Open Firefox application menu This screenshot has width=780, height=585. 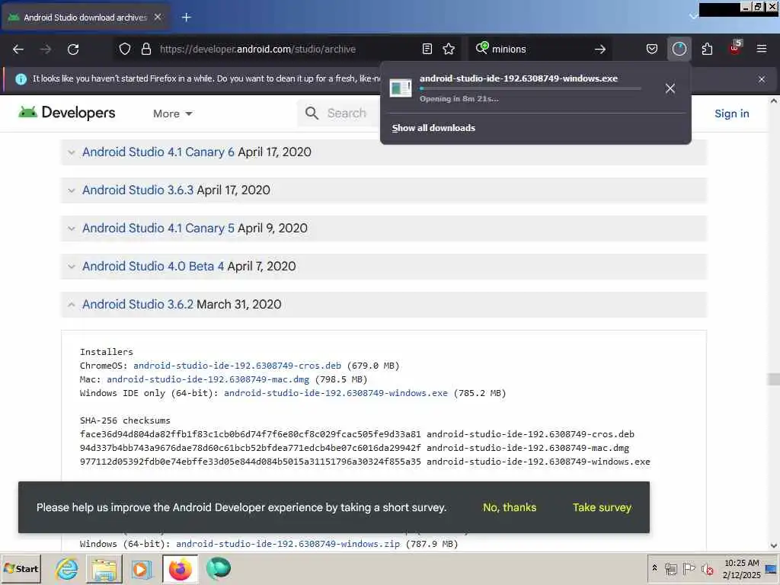762,49
